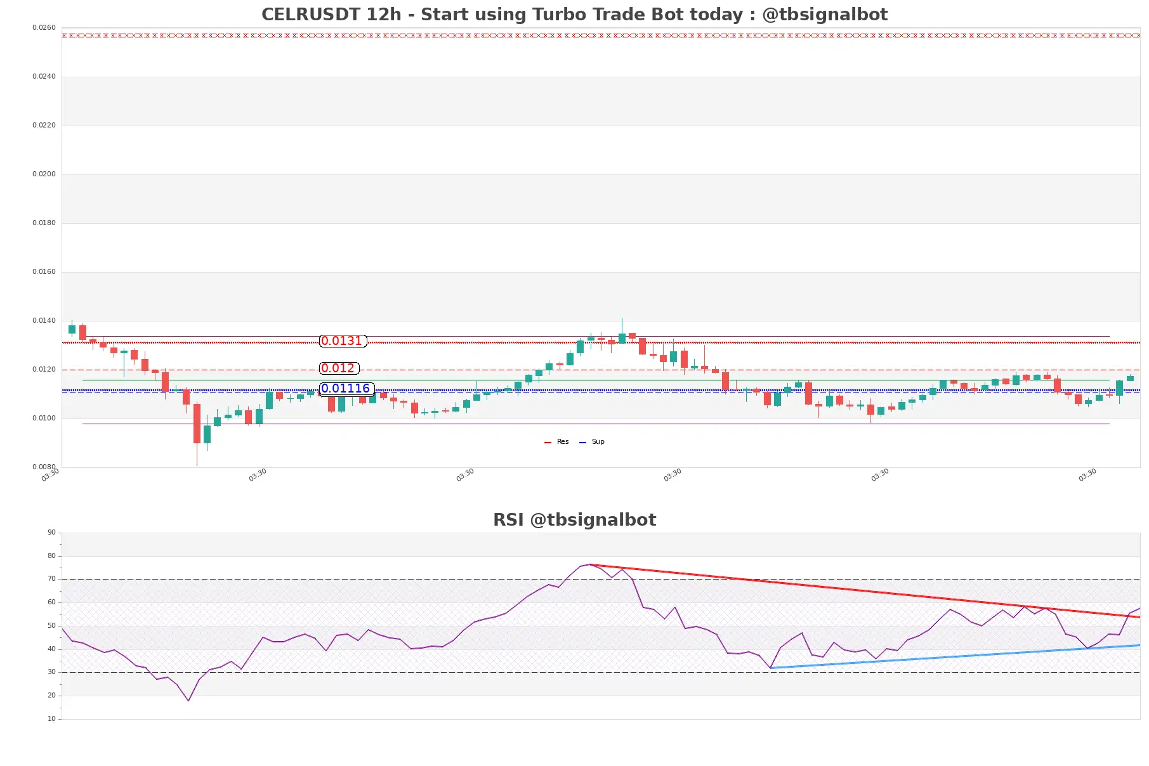Viewport: 1149px width, 766px height.
Task: Click the RSI @tbsignalbot panel title
Action: click(574, 520)
